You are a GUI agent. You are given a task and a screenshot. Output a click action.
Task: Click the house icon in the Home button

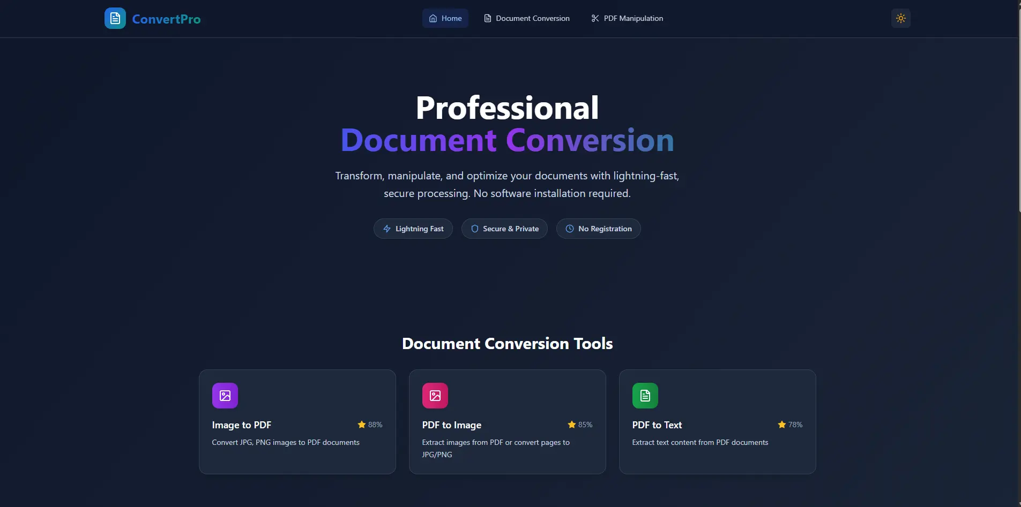coord(433,18)
